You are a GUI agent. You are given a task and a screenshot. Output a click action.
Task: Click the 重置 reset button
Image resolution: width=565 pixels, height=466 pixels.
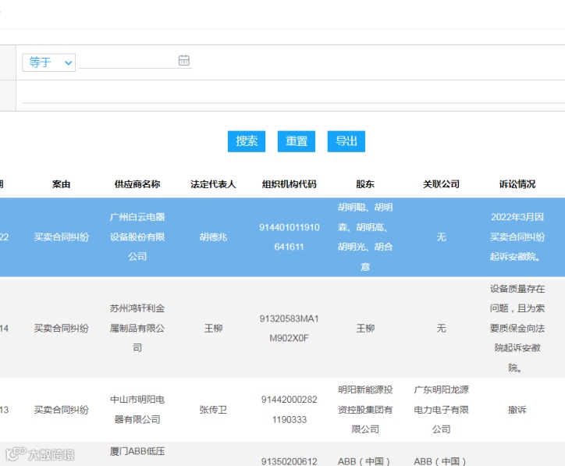tap(297, 141)
